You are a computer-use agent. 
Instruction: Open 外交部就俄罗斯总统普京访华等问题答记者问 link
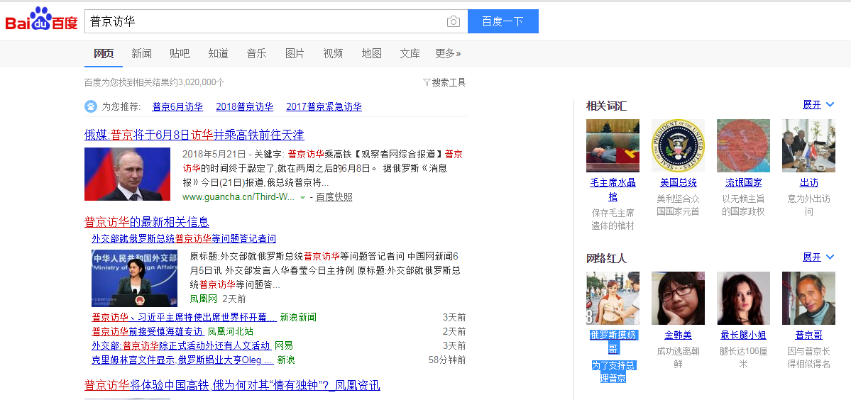pos(184,239)
